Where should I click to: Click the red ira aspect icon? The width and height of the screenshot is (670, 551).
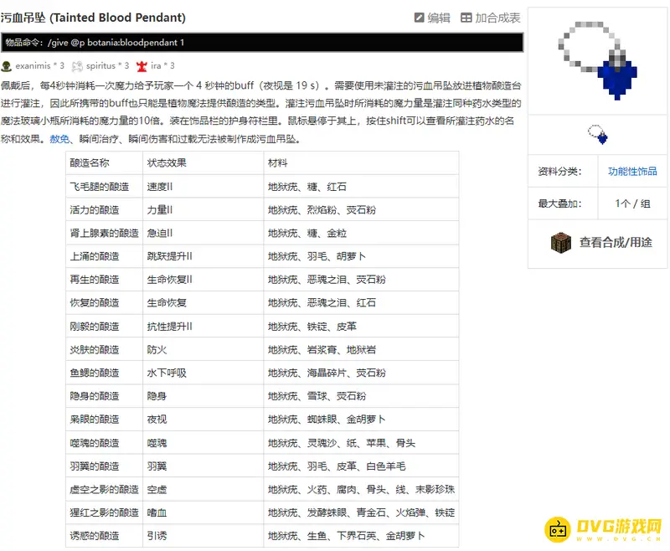pos(142,65)
